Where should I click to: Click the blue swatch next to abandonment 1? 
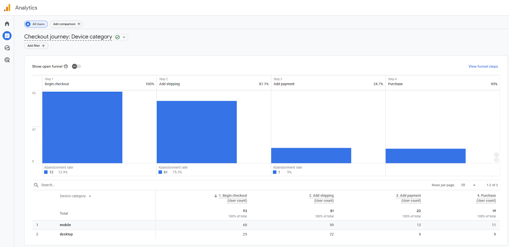(x=275, y=172)
